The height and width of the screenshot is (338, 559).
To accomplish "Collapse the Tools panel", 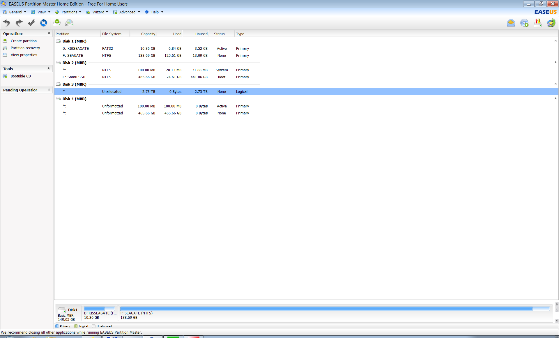I will pos(49,69).
